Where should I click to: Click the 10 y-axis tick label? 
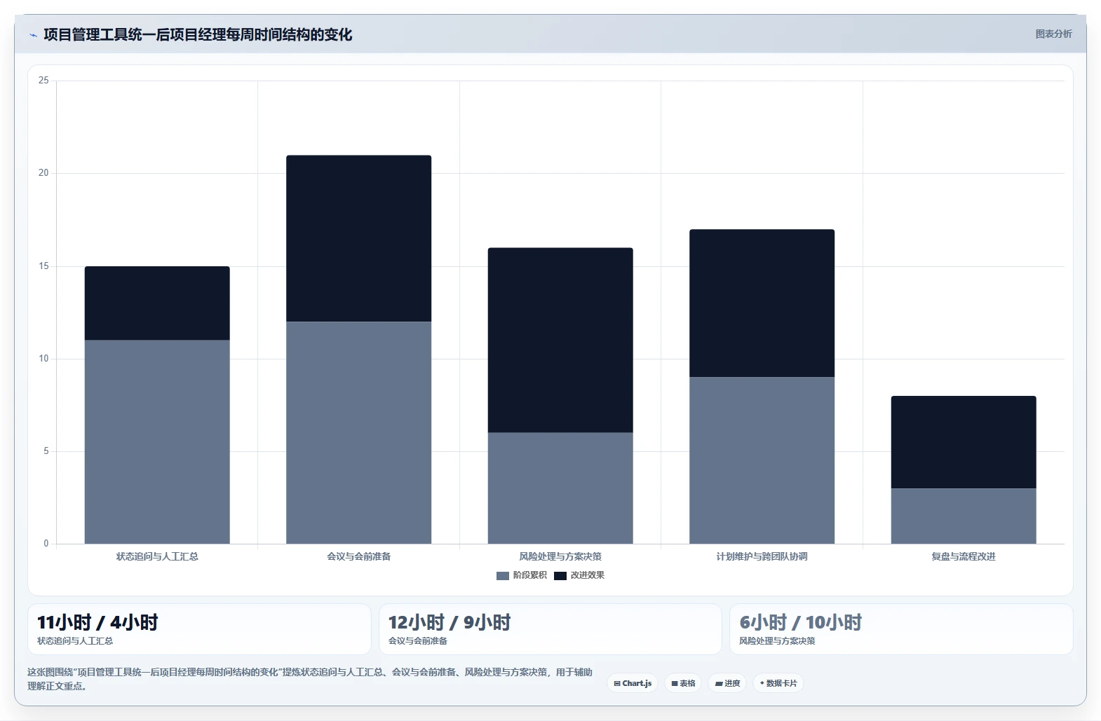coord(43,359)
